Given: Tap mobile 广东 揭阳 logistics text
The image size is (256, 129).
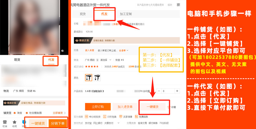Looking at the screenshot, I should (18, 91).
